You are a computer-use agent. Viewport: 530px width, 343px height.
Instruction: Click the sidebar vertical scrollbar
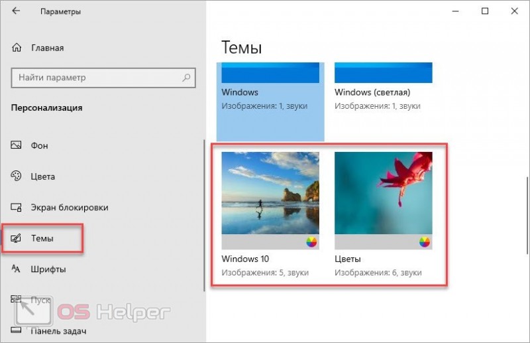coord(204,216)
